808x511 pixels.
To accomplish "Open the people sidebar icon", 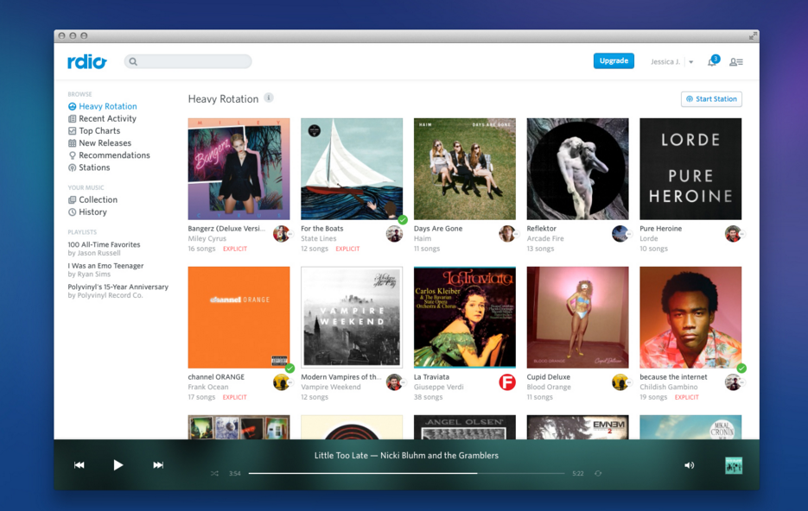I will pyautogui.click(x=736, y=62).
